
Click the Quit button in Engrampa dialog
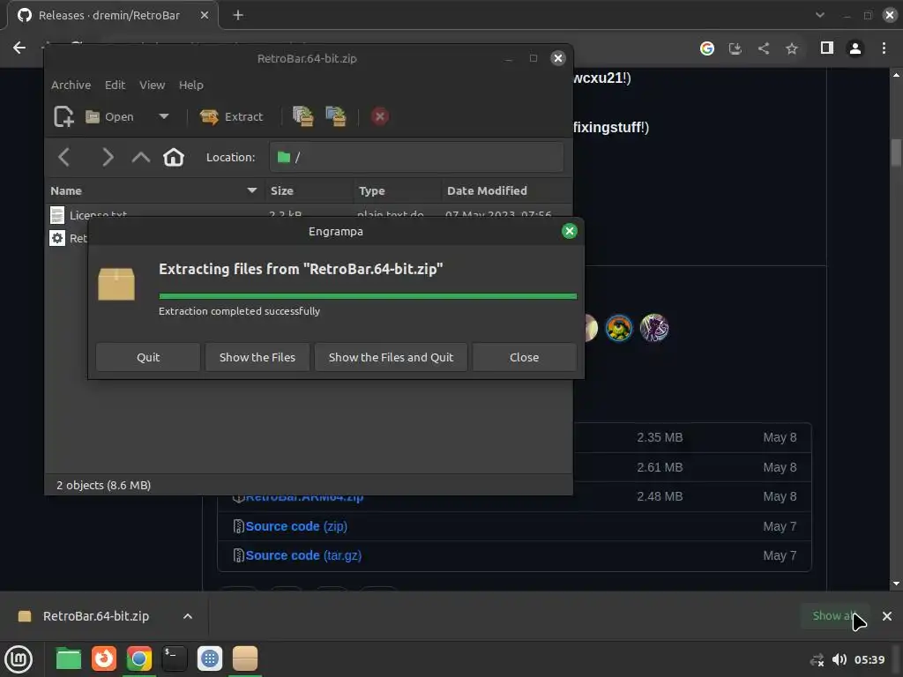tap(148, 358)
